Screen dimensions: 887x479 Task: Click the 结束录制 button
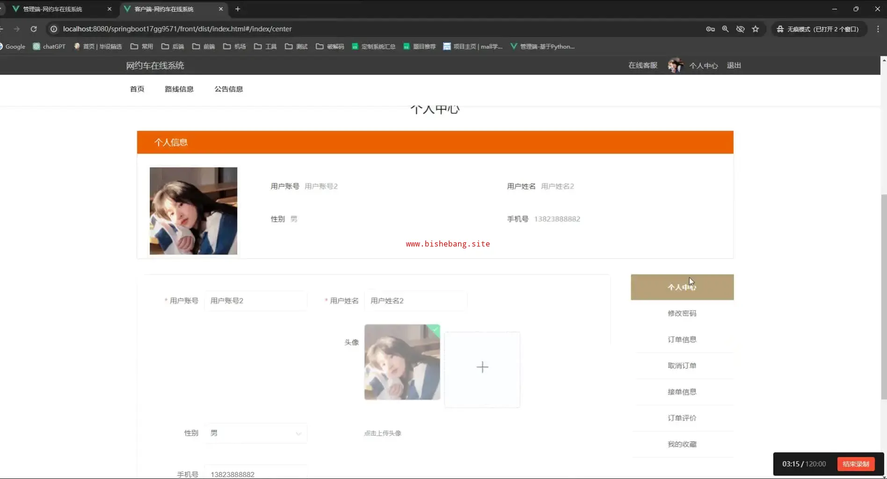click(x=856, y=464)
